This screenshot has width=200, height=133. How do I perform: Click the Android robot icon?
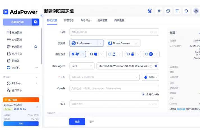click(132, 54)
